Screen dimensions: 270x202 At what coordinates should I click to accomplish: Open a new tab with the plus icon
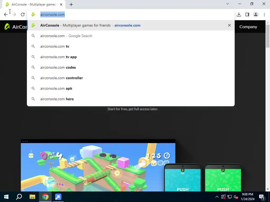[71, 4]
